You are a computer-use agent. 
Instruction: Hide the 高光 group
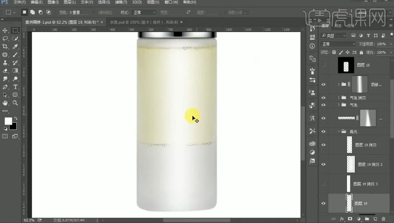324,131
